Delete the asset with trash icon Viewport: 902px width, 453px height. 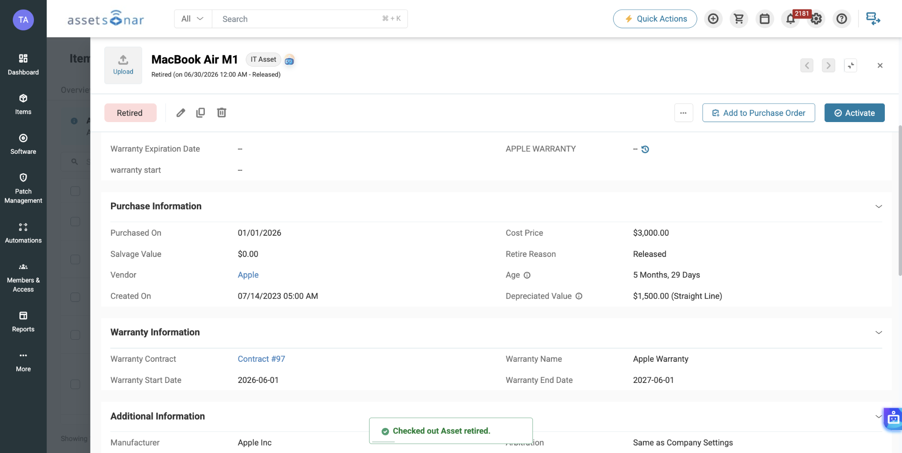coord(222,113)
